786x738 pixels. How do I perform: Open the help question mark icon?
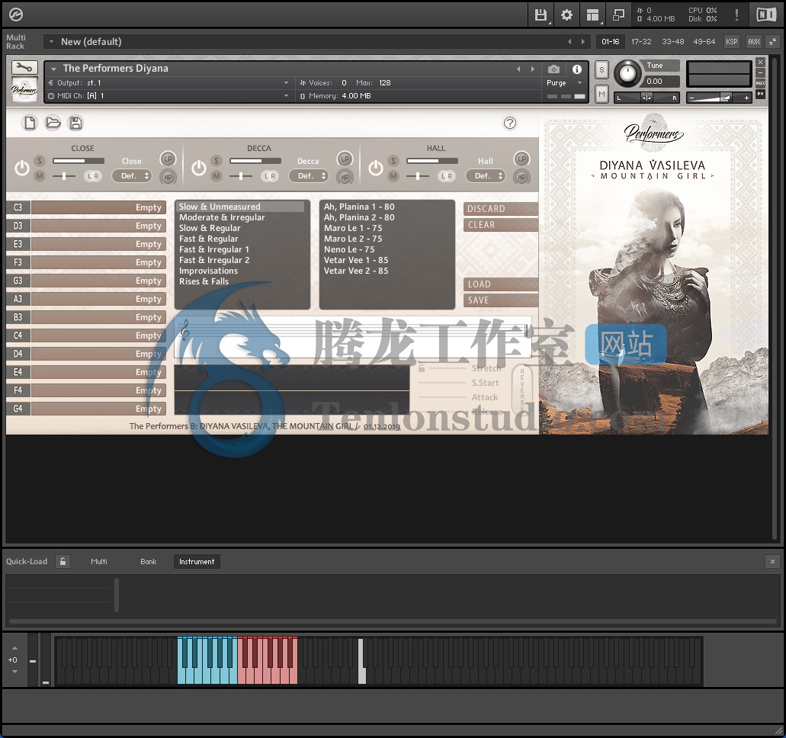click(510, 123)
